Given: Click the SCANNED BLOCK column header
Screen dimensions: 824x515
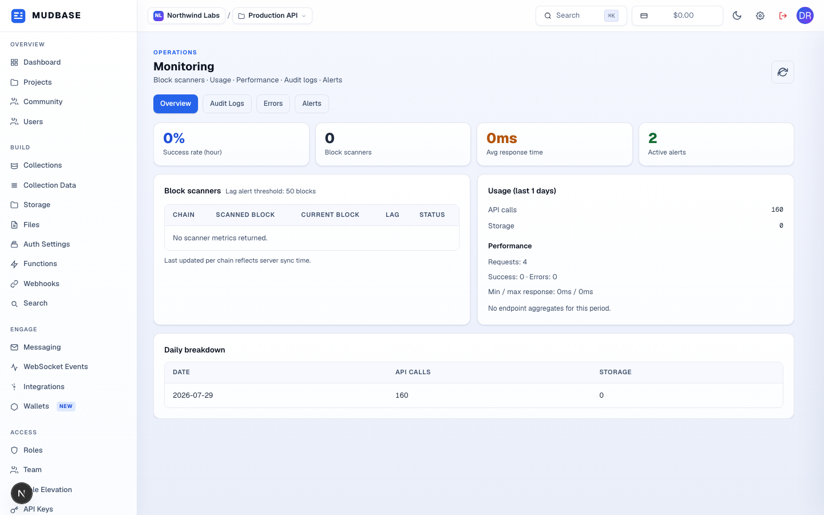Looking at the screenshot, I should point(245,215).
